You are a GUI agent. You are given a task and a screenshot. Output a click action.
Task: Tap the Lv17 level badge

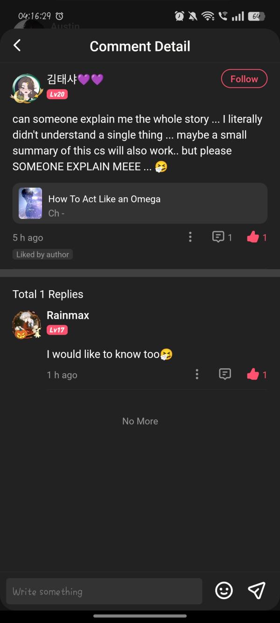tap(57, 330)
